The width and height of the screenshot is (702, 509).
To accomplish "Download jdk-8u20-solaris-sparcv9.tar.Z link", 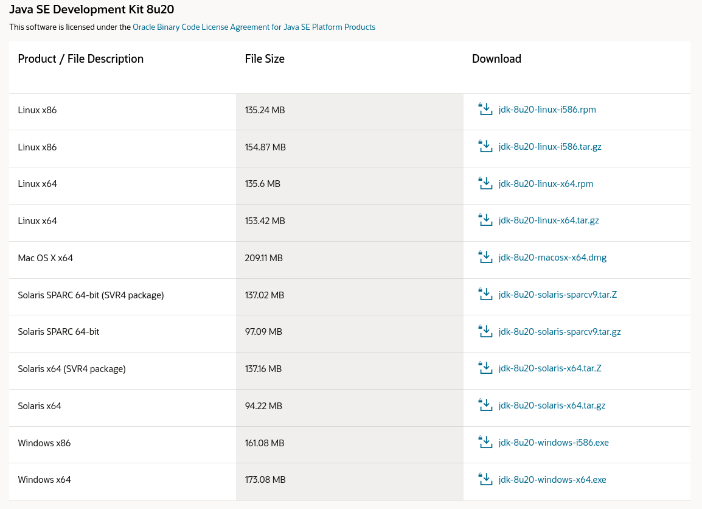I will point(557,294).
